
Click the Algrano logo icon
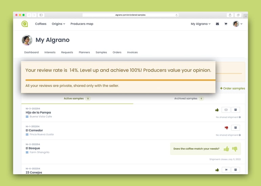pos(25,24)
